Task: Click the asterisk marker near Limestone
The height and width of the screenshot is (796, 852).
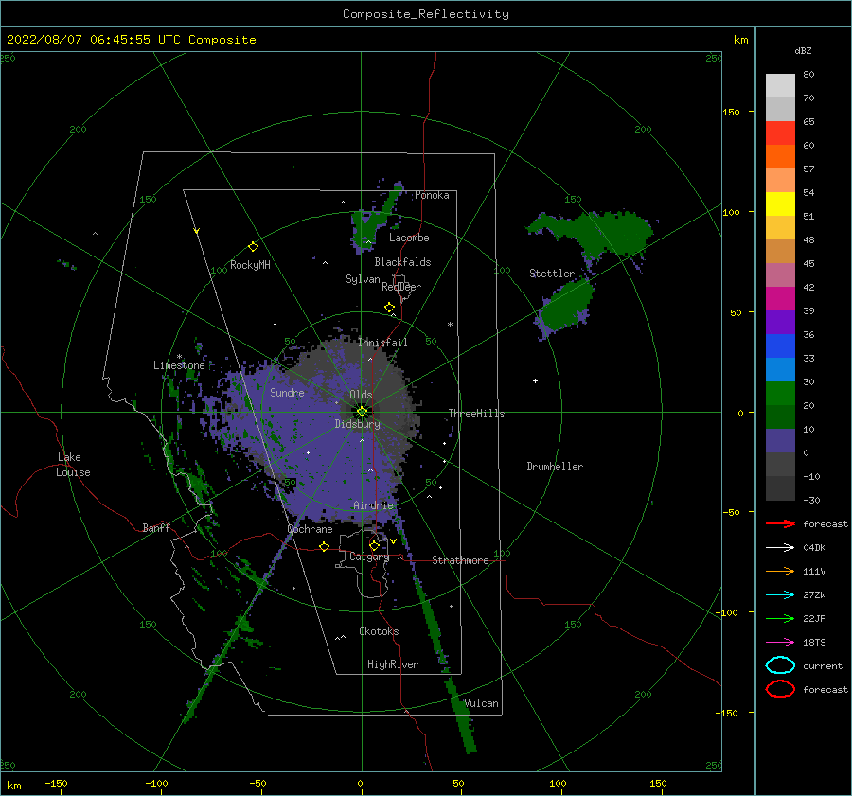Action: [x=179, y=357]
